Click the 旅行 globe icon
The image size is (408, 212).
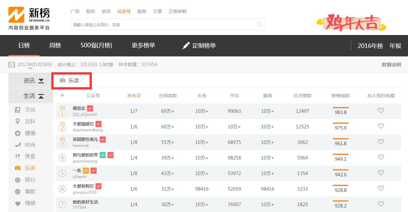[x=18, y=180]
